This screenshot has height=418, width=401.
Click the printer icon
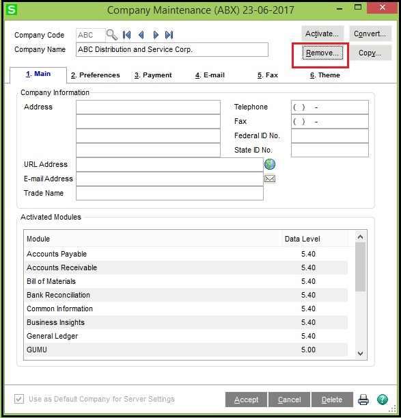pyautogui.click(x=363, y=400)
